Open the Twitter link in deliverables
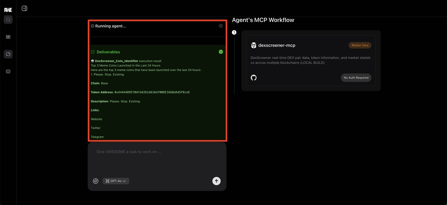The width and height of the screenshot is (447, 205). (96, 128)
